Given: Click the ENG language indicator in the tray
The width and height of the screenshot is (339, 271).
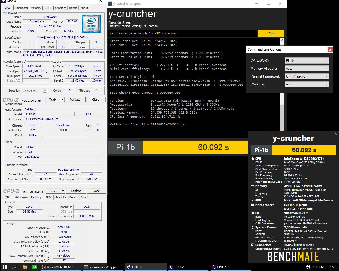Looking at the screenshot, I should click(322, 267).
